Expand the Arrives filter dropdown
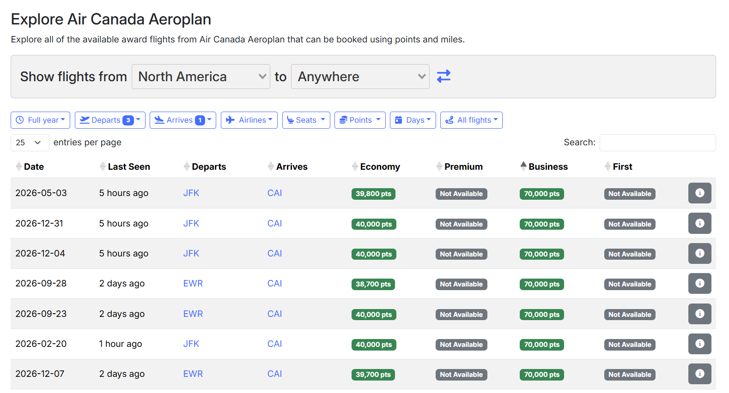The width and height of the screenshot is (729, 393). (x=183, y=120)
